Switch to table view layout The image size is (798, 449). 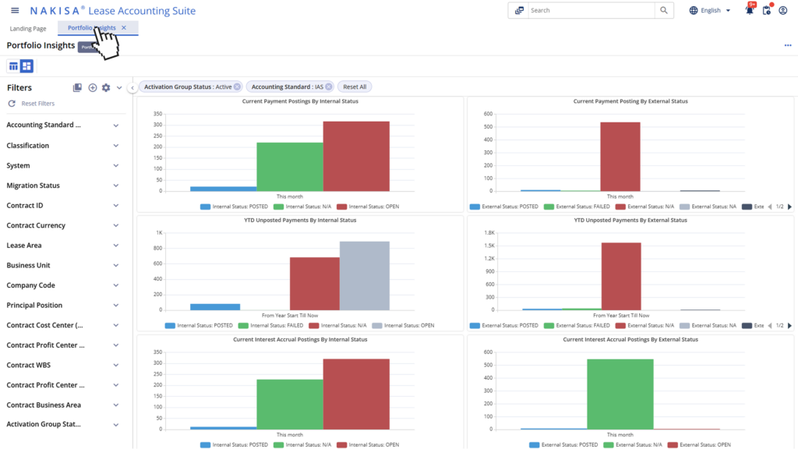[x=12, y=65]
